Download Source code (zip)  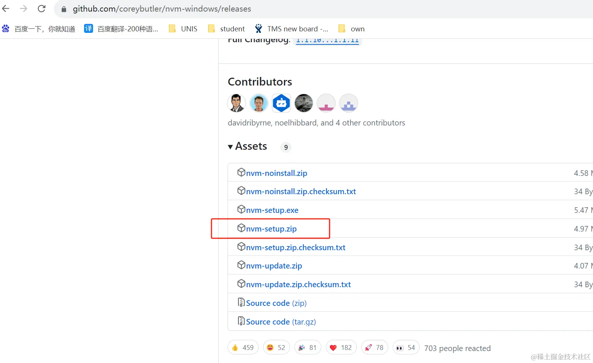276,303
